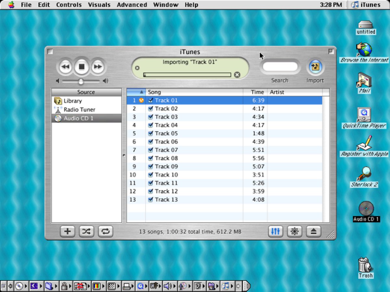390x292 pixels.
Task: Turn on the visualizer
Action: [294, 231]
